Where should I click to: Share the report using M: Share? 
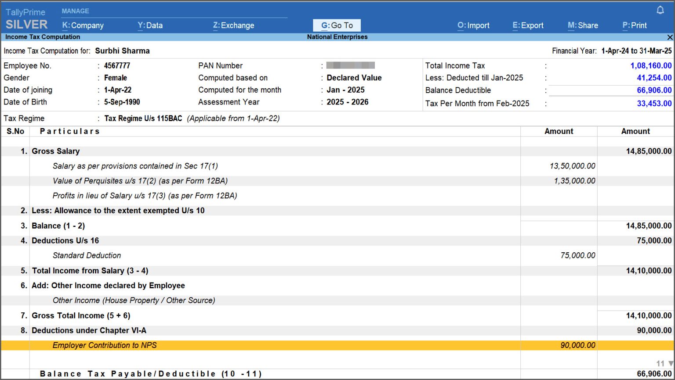coord(583,25)
